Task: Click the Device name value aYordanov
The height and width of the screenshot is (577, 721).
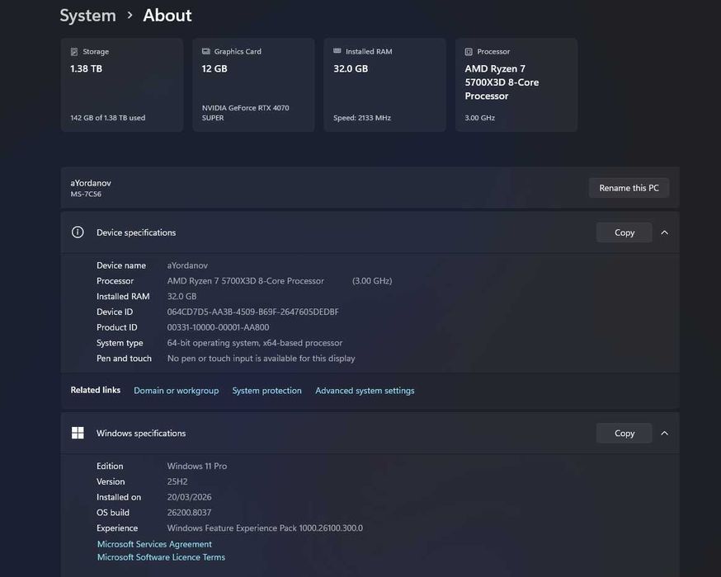Action: pos(187,265)
